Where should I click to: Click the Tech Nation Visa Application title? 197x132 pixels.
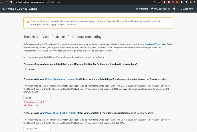click(x=19, y=9)
